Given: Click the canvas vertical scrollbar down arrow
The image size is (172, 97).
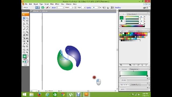Looking at the screenshot, I should click(x=117, y=89).
